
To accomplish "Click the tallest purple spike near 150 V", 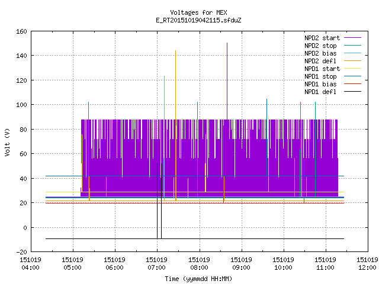I will pos(227,81).
